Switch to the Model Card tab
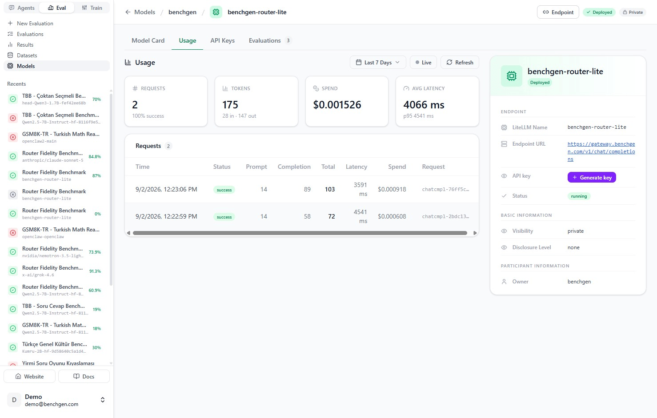Viewport: 657px width, 418px height. 148,40
